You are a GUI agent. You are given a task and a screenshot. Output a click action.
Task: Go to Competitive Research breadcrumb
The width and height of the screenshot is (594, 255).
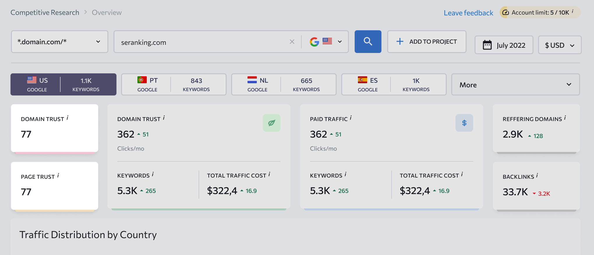click(45, 13)
